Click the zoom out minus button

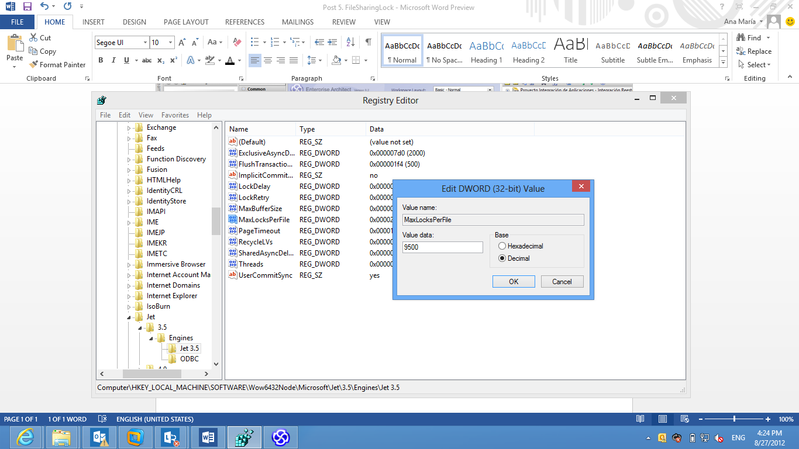tap(700, 419)
